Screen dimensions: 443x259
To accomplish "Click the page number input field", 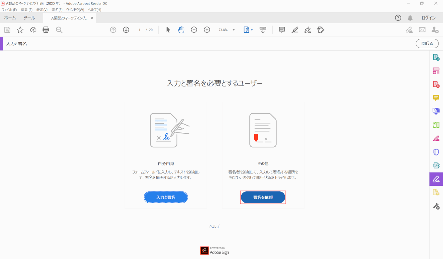I will 139,29.
